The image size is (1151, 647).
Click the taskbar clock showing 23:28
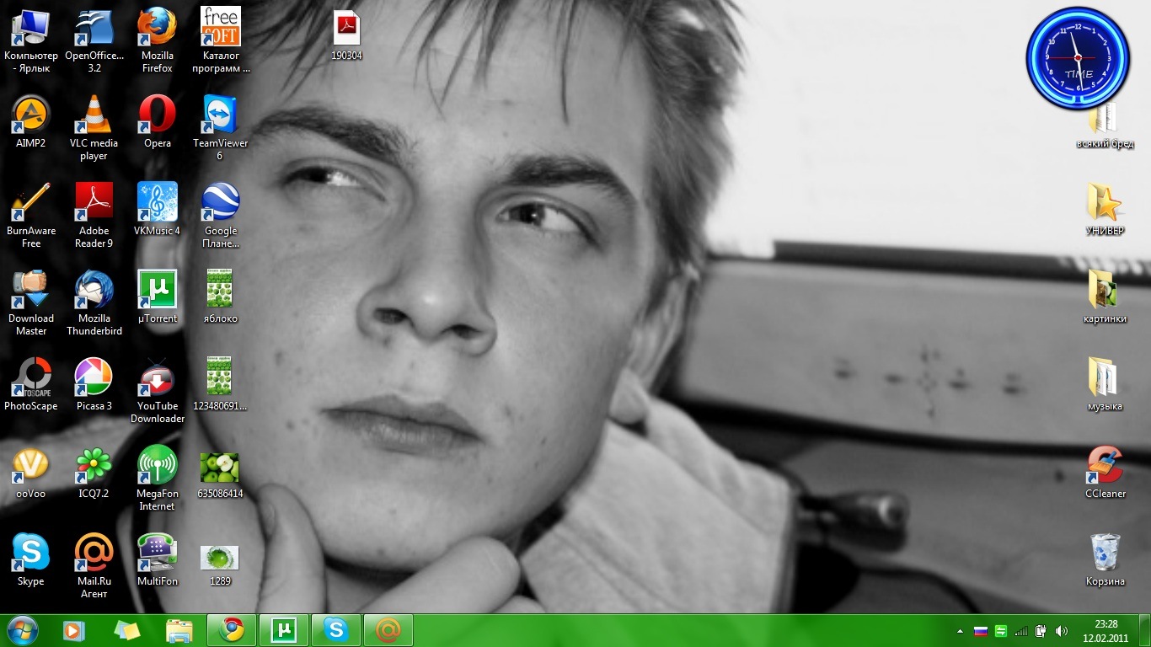tap(1105, 630)
